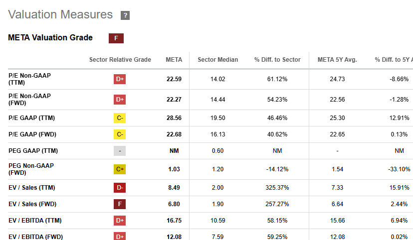Screen dimensions: 413x240
Task: Click the D+ grade badge for EV / EBITDA (FWD)
Action: coord(120,236)
